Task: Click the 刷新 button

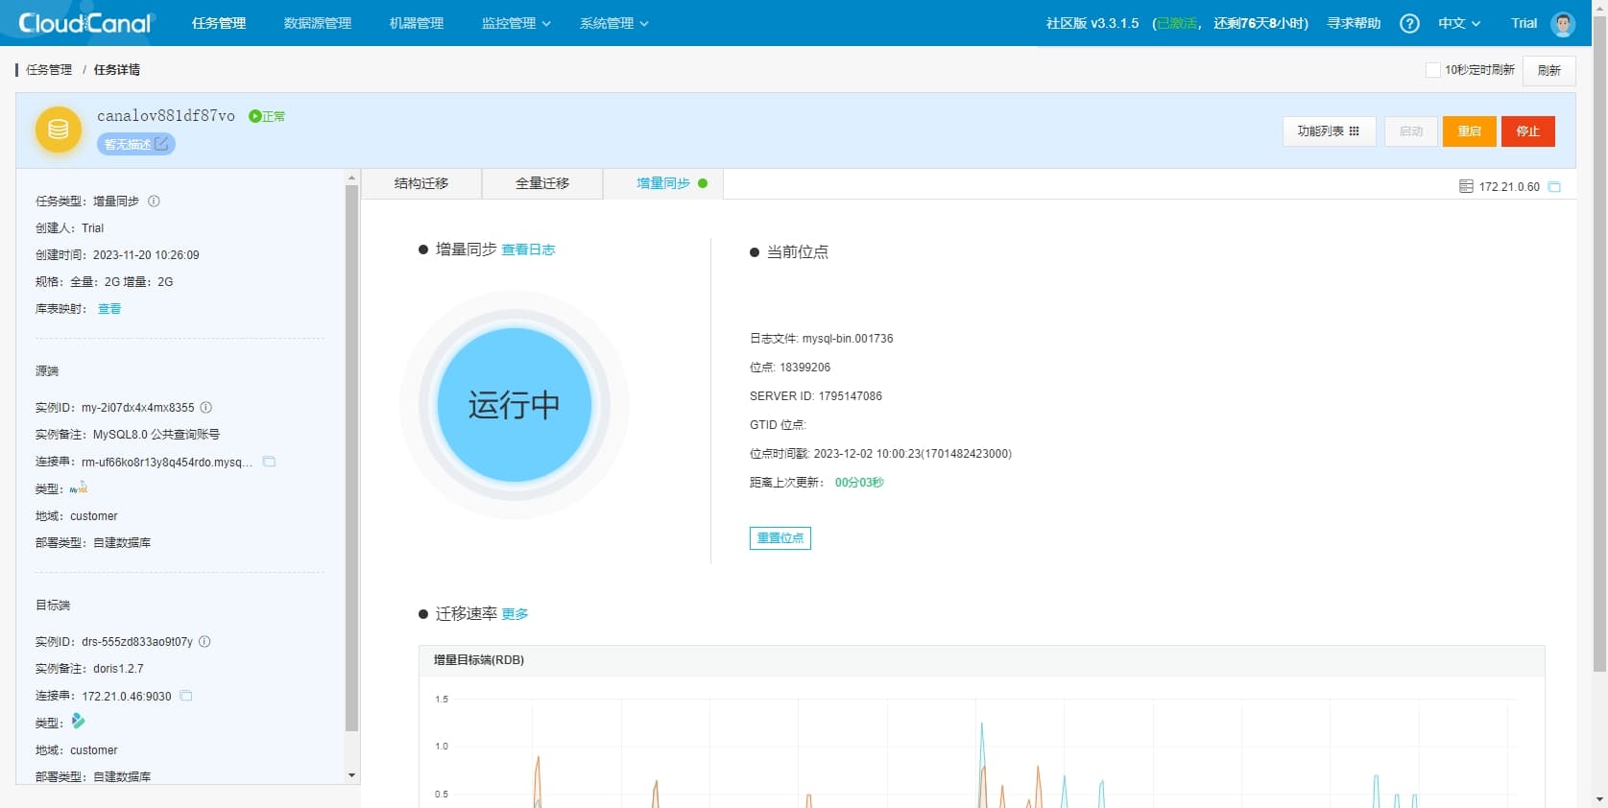Action: coord(1548,70)
